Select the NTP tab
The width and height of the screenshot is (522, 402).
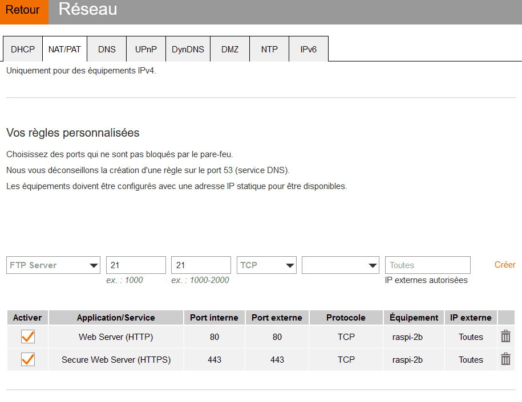tap(269, 50)
